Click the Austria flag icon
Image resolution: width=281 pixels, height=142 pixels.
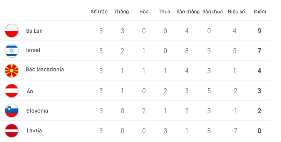12,91
